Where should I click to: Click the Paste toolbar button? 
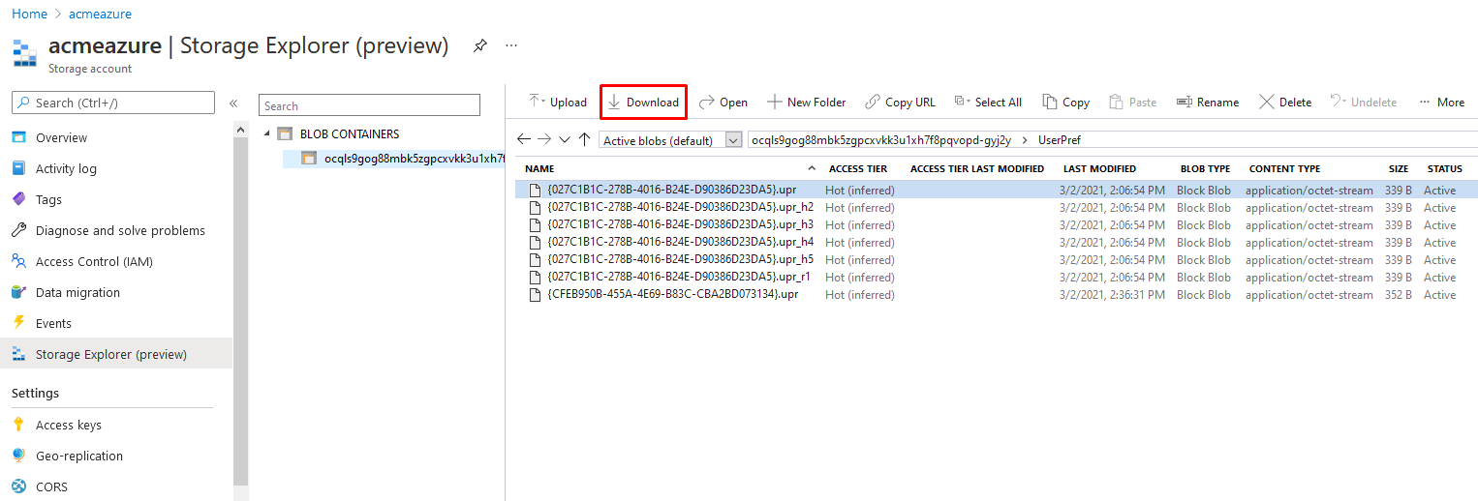pyautogui.click(x=1133, y=103)
